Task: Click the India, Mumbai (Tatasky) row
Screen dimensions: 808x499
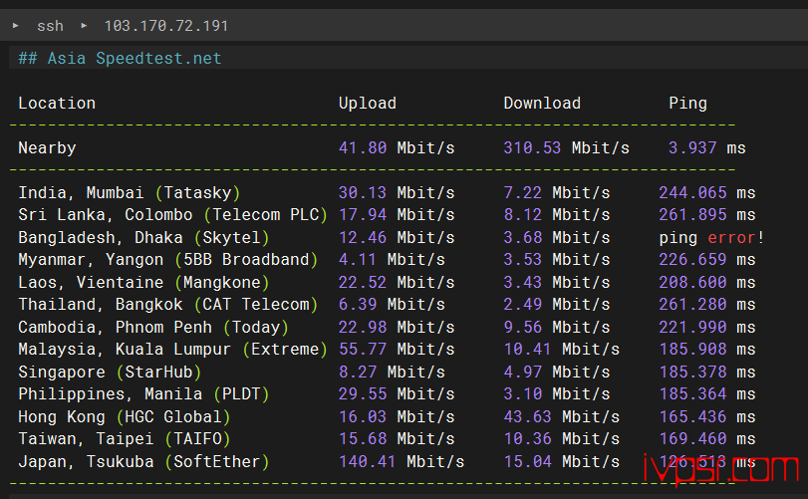Action: tap(387, 193)
